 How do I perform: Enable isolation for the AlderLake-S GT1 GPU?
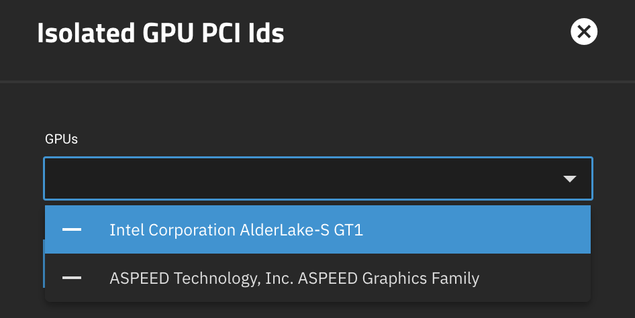click(72, 230)
